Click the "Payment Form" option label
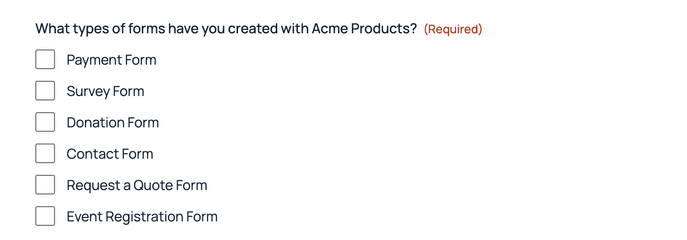 coord(111,60)
